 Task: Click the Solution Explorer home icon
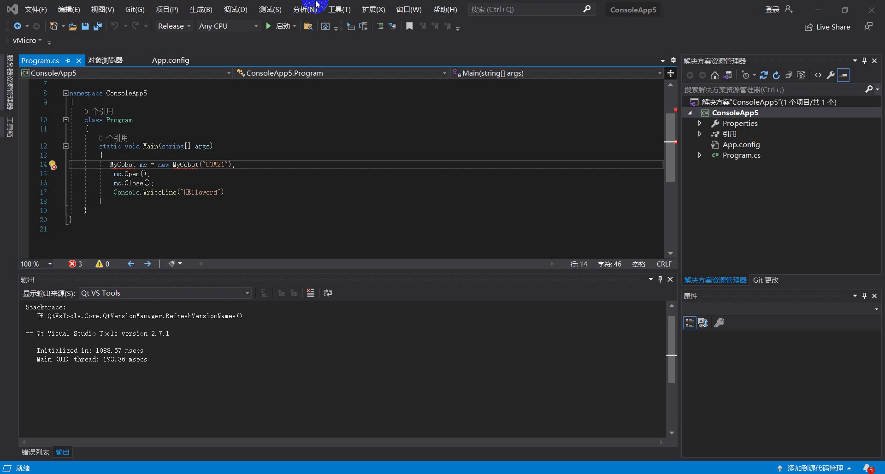[x=714, y=75]
